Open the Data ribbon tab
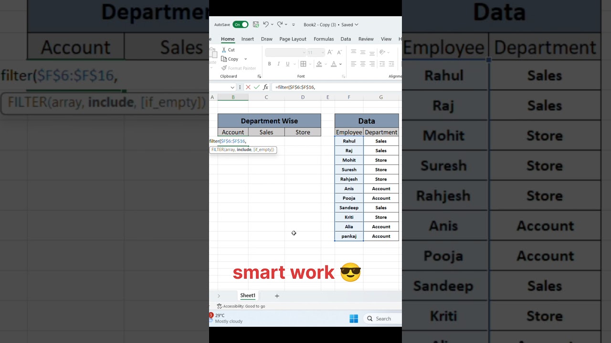Screen dimensions: 611x343 coord(346,39)
